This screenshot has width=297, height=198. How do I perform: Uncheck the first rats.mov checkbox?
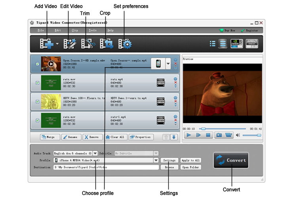tap(38, 83)
